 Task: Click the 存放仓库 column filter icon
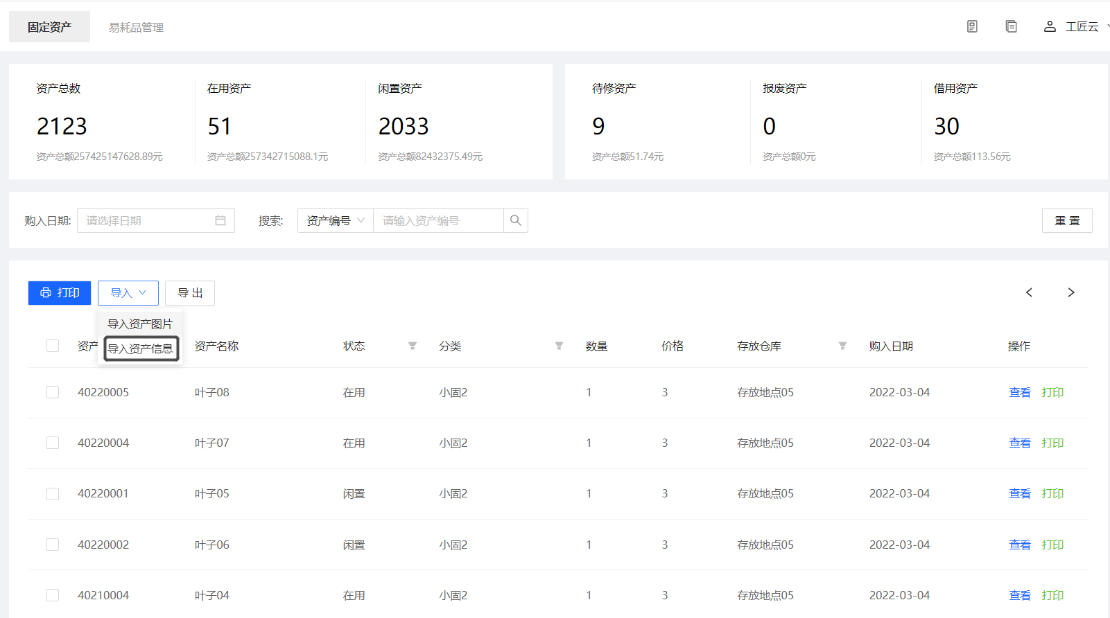click(842, 346)
